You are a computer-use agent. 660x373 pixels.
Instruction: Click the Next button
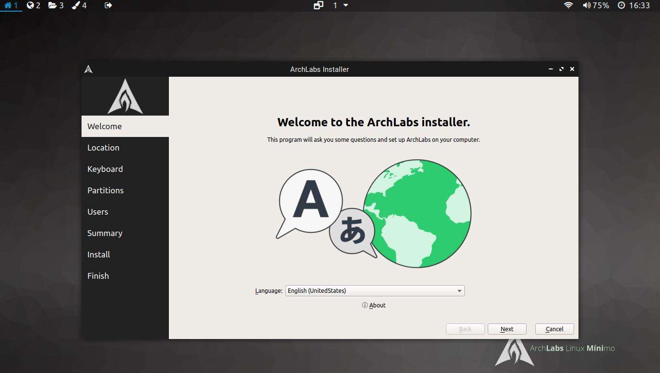(507, 329)
